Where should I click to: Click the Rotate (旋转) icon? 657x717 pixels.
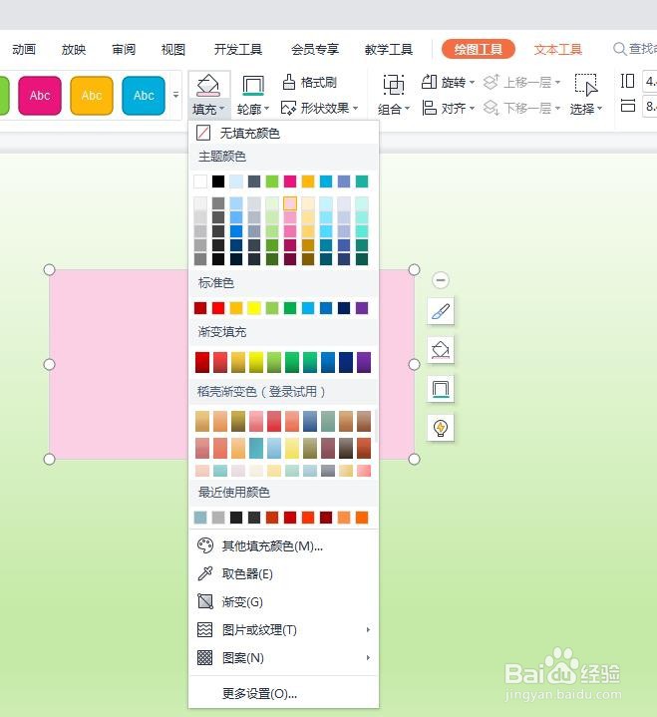pyautogui.click(x=429, y=82)
